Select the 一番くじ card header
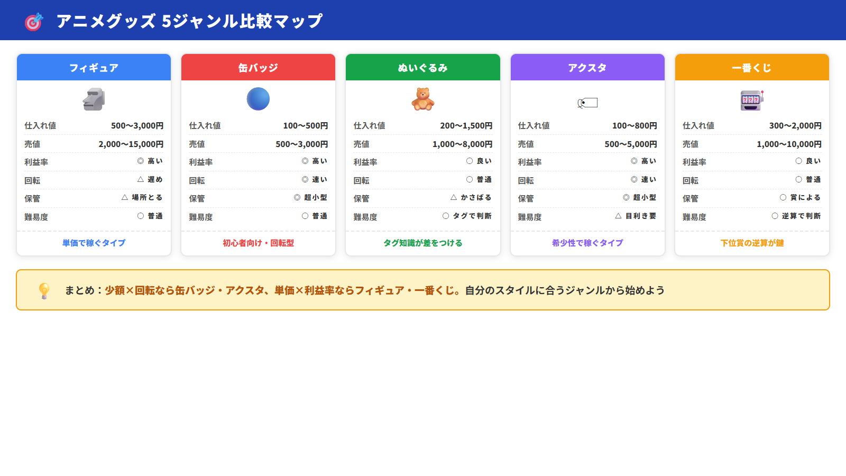846x476 pixels. point(752,68)
